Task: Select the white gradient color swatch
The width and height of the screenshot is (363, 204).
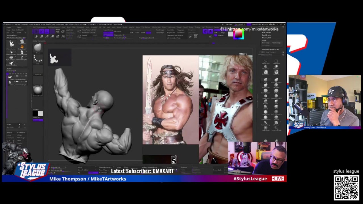Action: [41, 114]
